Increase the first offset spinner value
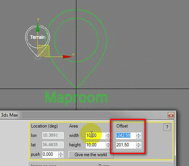Image resolution: width=189 pixels, height=166 pixels. pyautogui.click(x=139, y=134)
